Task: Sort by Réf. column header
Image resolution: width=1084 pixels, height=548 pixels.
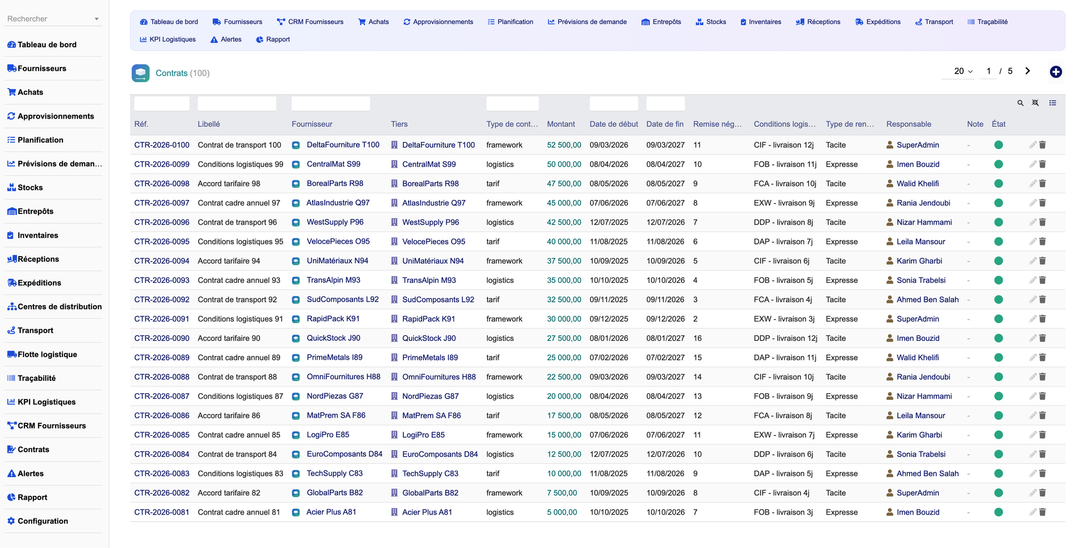Action: 141,124
